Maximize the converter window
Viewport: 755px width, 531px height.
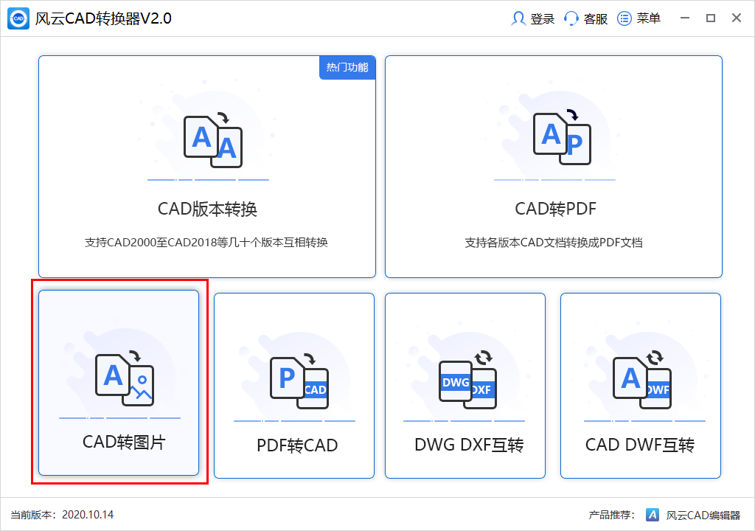tap(711, 18)
